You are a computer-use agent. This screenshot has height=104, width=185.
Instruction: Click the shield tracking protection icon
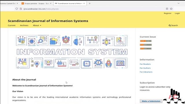(17, 9)
